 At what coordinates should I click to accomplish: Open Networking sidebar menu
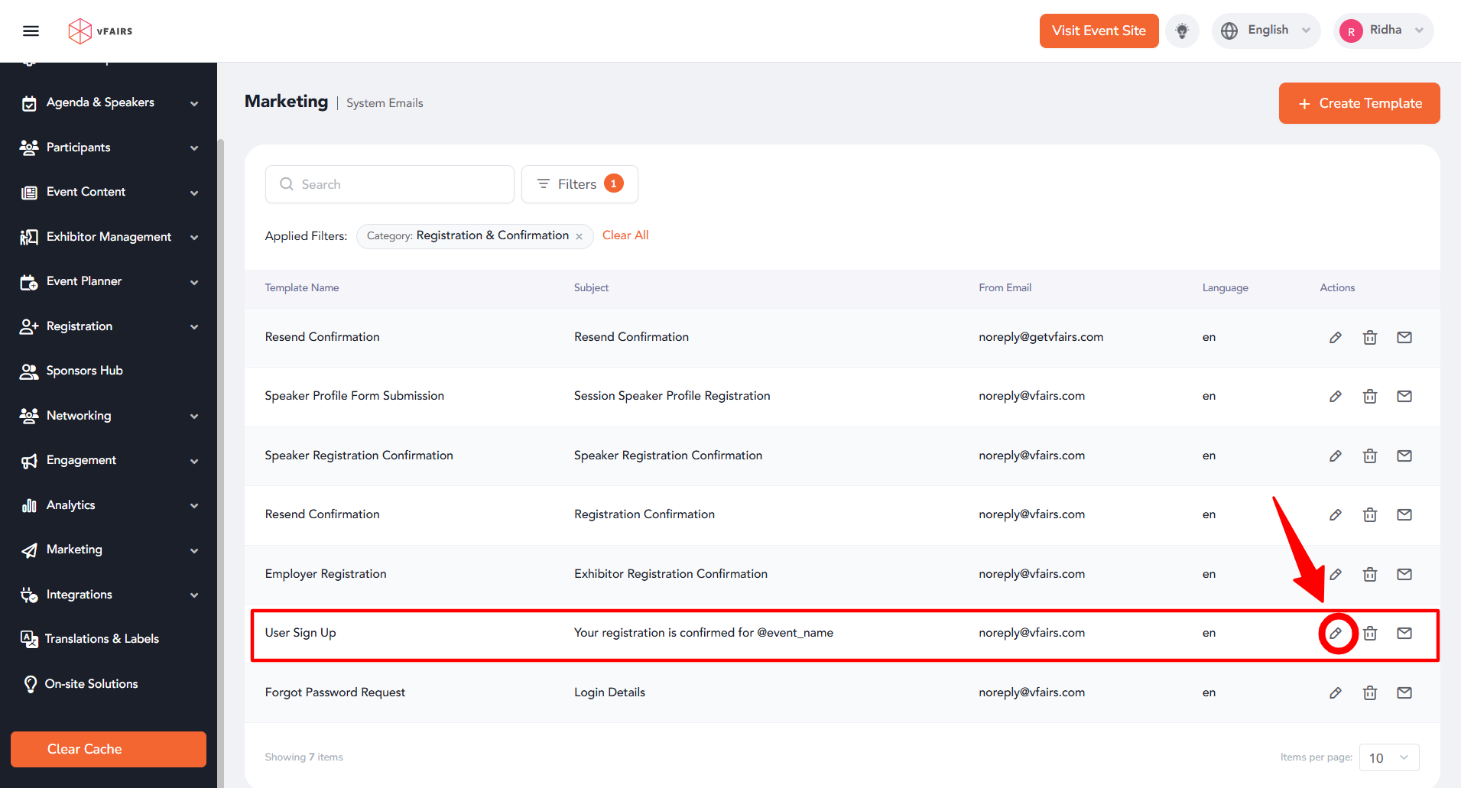[x=109, y=416]
